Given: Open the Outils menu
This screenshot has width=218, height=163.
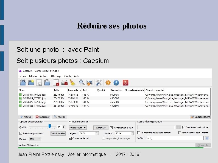Looking at the screenshot, I should 68,76.
